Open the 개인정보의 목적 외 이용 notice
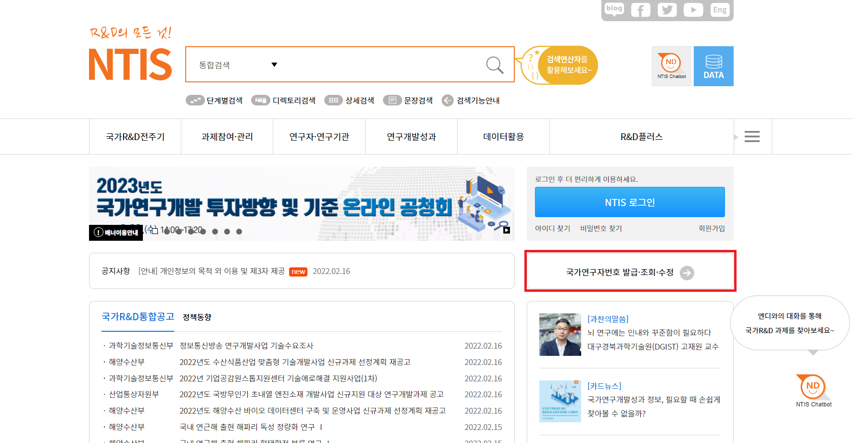Image resolution: width=852 pixels, height=443 pixels. [x=212, y=271]
